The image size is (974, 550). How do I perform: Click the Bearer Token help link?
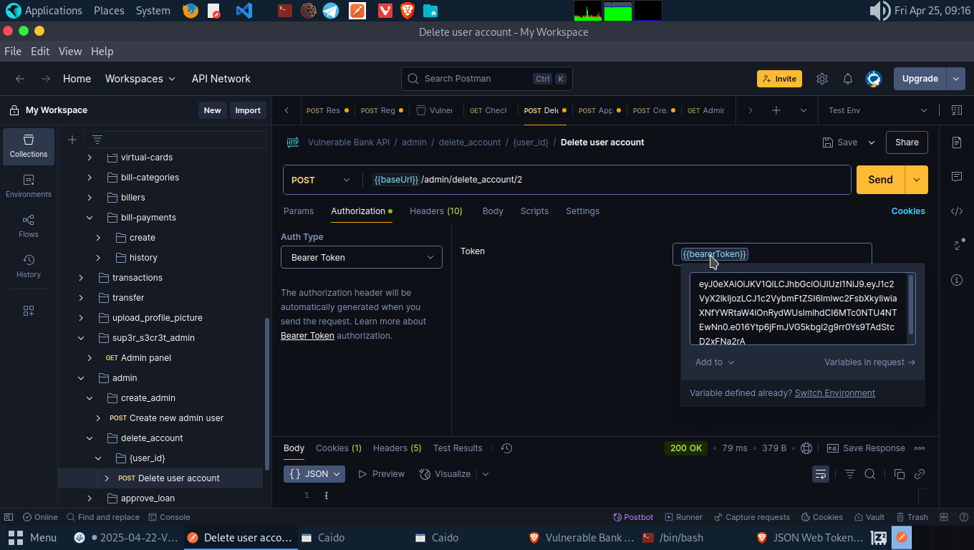307,336
